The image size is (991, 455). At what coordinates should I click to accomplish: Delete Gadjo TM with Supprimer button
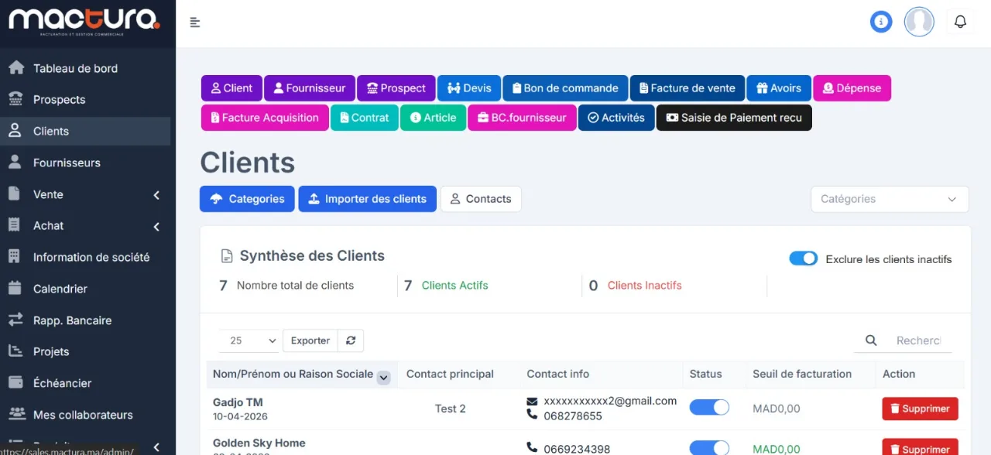click(x=920, y=409)
